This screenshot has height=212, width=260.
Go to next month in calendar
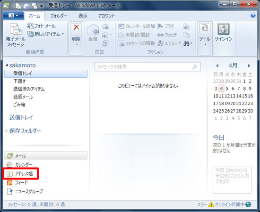point(249,66)
